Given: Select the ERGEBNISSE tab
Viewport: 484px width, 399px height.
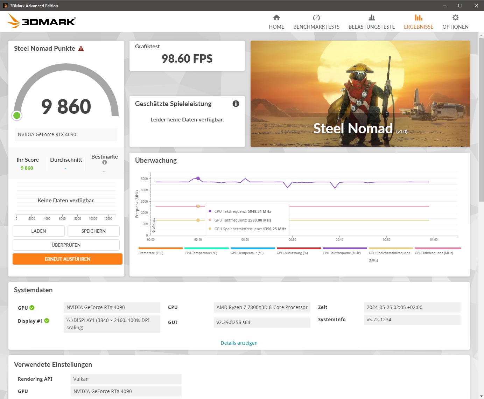Looking at the screenshot, I should [x=419, y=22].
